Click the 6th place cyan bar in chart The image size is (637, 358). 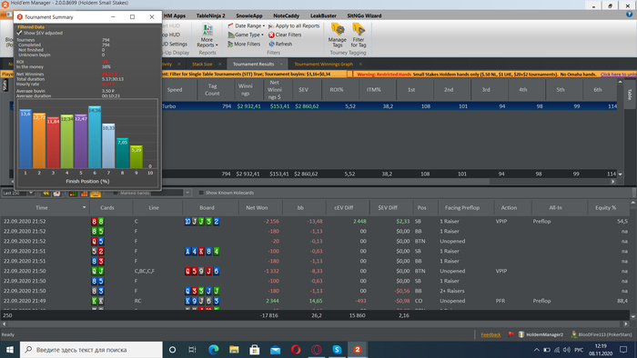(95, 137)
